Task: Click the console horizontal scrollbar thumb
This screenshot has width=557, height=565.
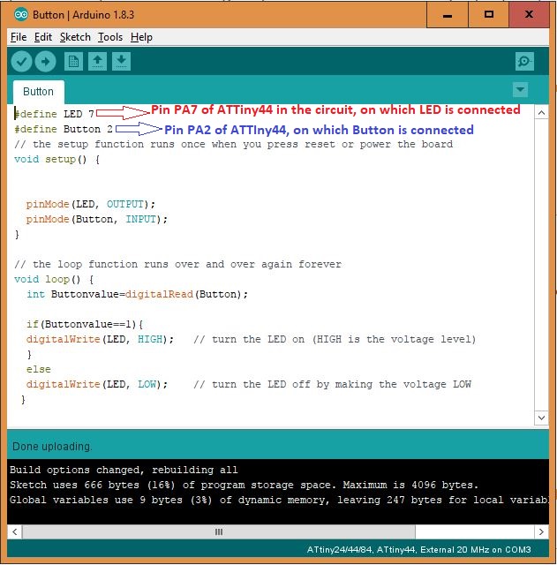Action: coord(219,531)
